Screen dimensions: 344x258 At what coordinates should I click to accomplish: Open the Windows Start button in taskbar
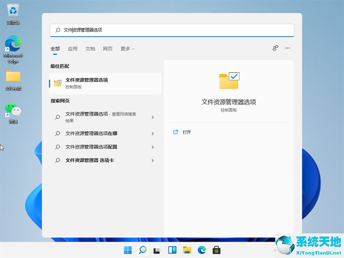pos(128,250)
